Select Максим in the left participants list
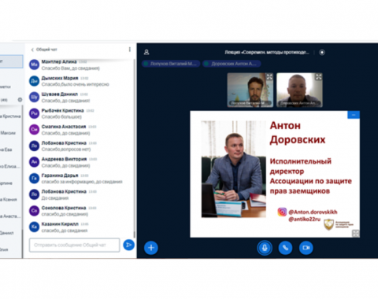378x299 pixels. click(x=8, y=133)
